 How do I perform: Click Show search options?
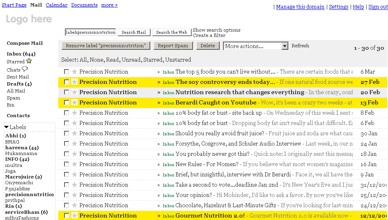coord(216,30)
